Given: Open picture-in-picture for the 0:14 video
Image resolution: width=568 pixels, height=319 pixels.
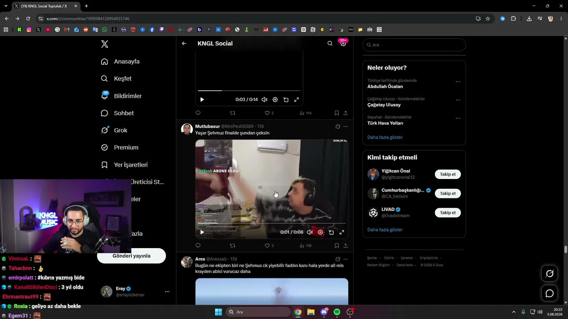Looking at the screenshot, I should click(x=286, y=100).
